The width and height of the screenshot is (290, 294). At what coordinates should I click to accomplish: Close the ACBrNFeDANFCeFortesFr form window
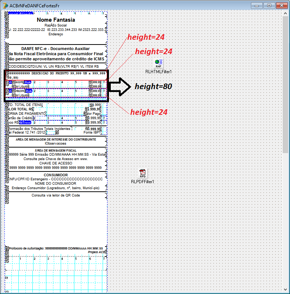(x=282, y=6)
